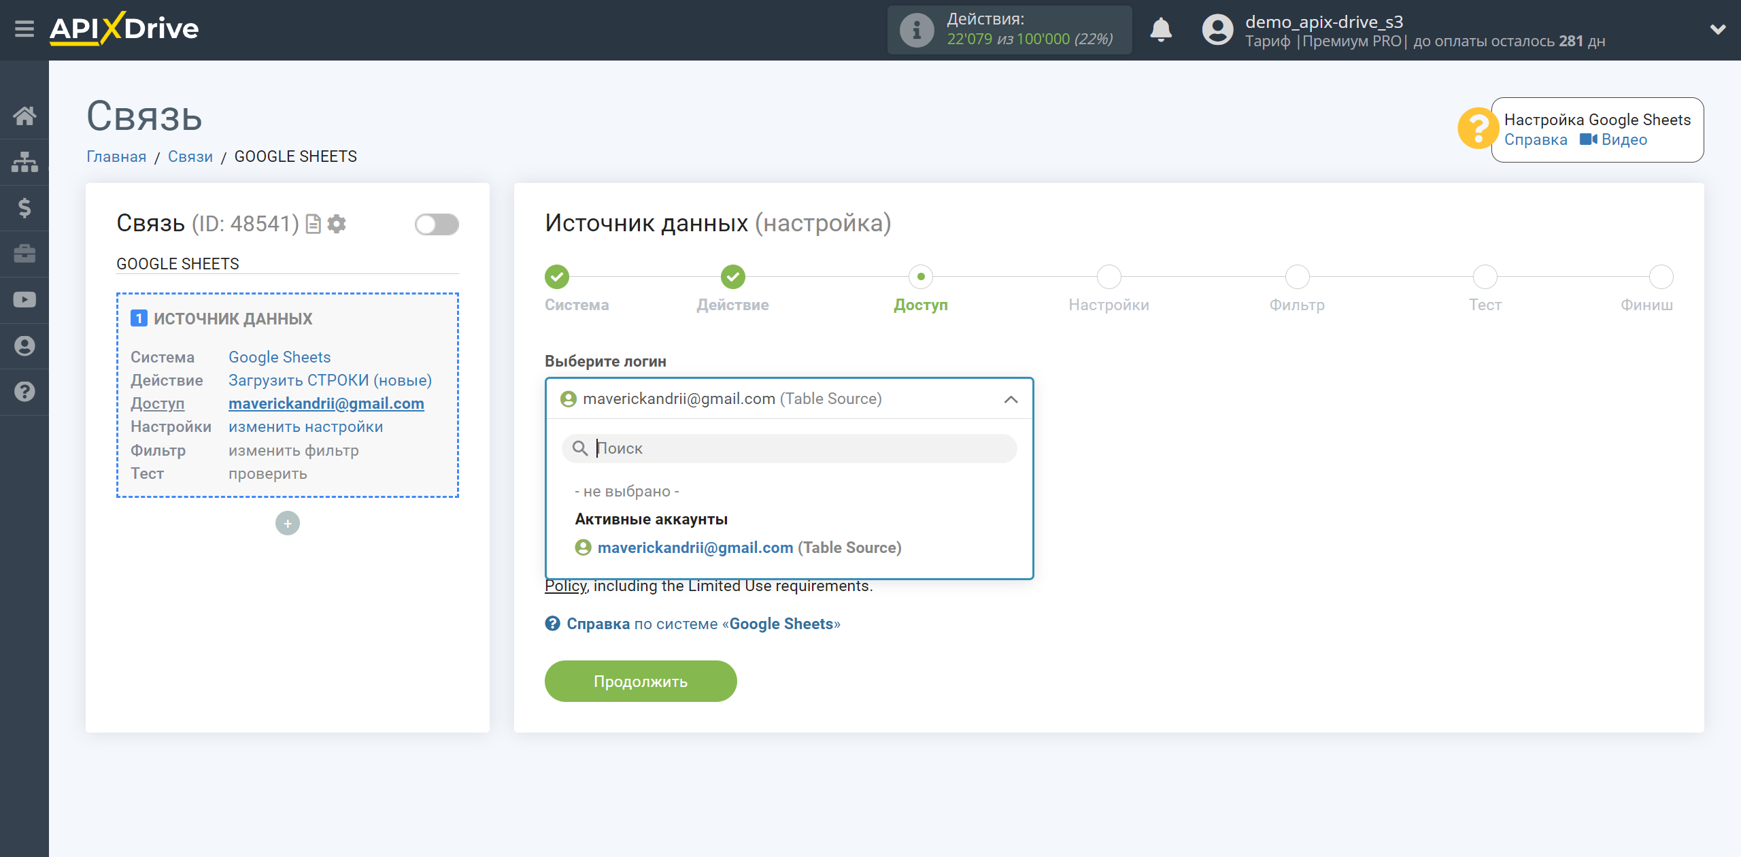Image resolution: width=1741 pixels, height=857 pixels.
Task: Click изменить фильтр link
Action: (294, 450)
